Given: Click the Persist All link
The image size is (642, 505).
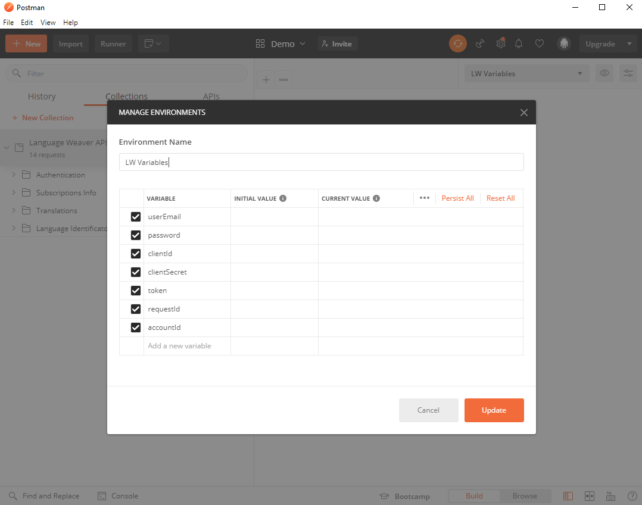Looking at the screenshot, I should pyautogui.click(x=457, y=198).
